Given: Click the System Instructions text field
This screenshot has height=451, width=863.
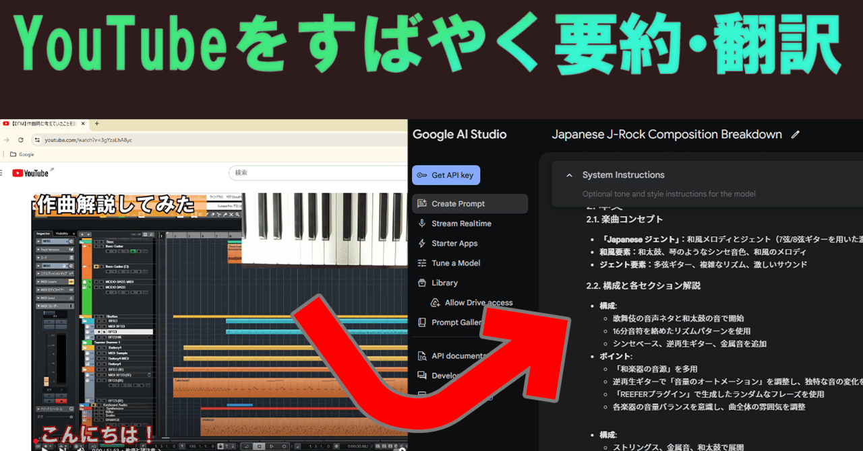Looking at the screenshot, I should pyautogui.click(x=669, y=194).
